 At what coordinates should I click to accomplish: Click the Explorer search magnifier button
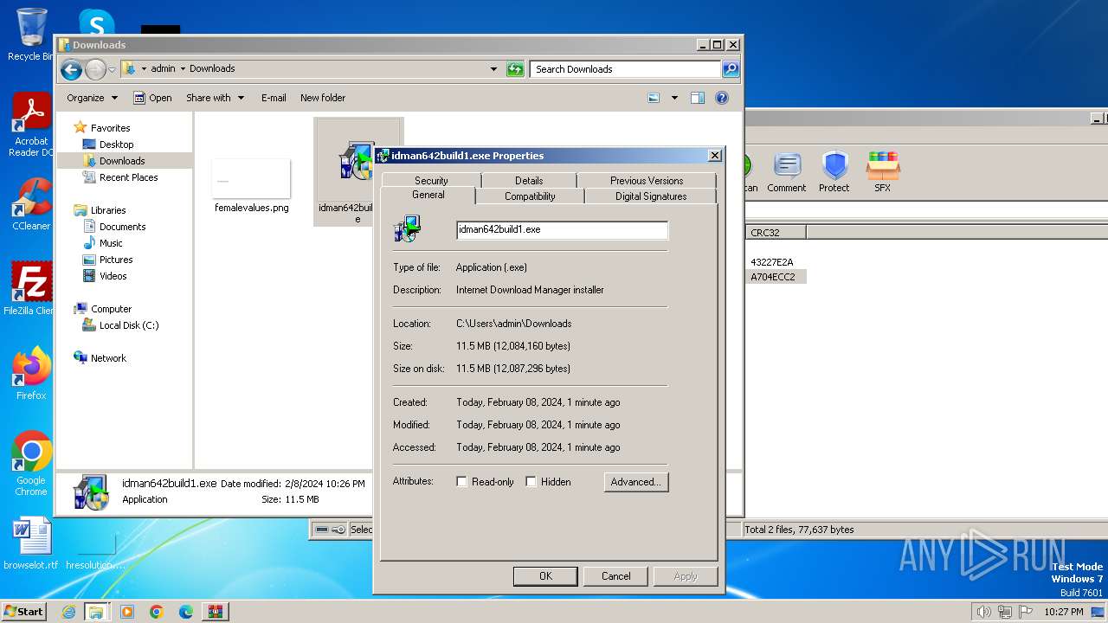(731, 69)
